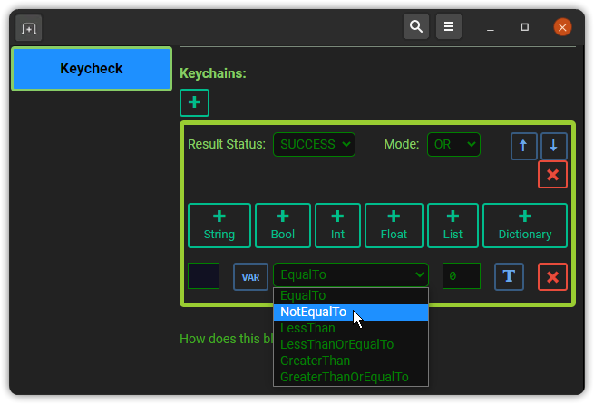Open the hamburger menu
The height and width of the screenshot is (404, 594).
(449, 26)
